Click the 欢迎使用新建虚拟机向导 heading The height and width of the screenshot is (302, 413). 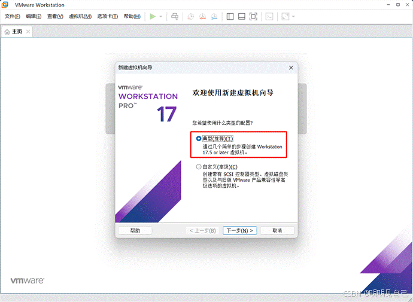233,93
